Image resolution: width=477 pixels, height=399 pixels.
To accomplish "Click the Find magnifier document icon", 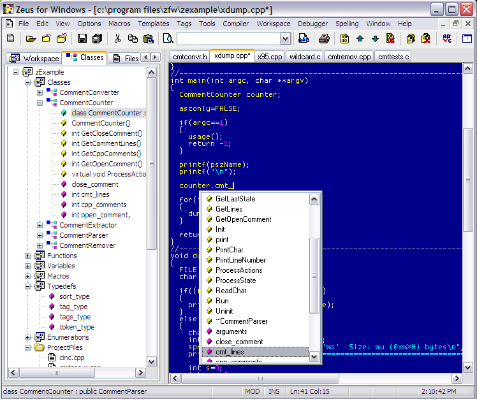I will tap(168, 38).
